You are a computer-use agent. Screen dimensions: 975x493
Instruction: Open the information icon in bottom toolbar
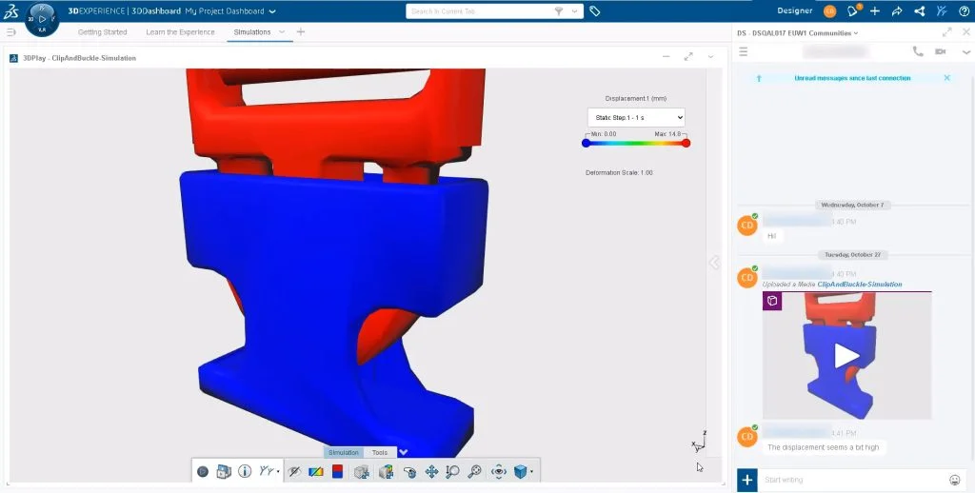(x=245, y=471)
